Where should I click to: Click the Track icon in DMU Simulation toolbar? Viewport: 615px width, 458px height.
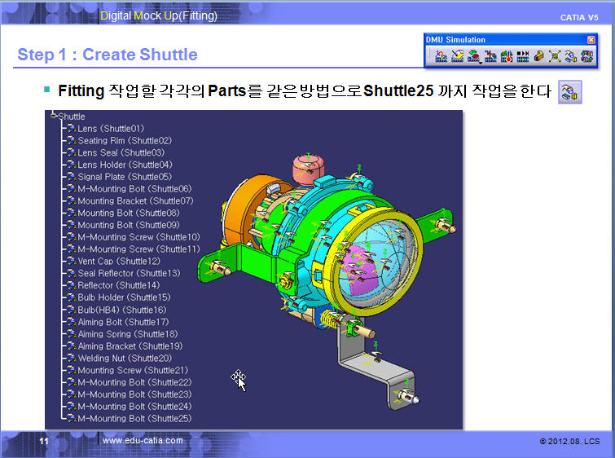tap(441, 56)
